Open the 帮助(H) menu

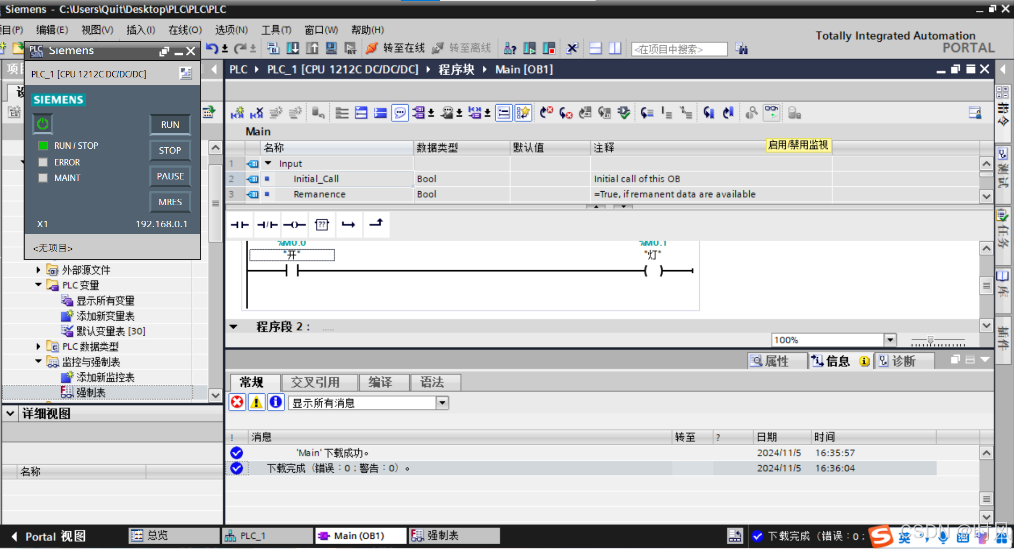coord(367,30)
